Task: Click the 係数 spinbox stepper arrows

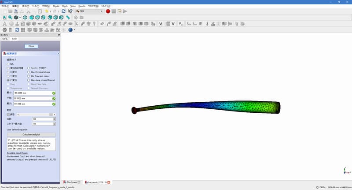Action: point(54,119)
